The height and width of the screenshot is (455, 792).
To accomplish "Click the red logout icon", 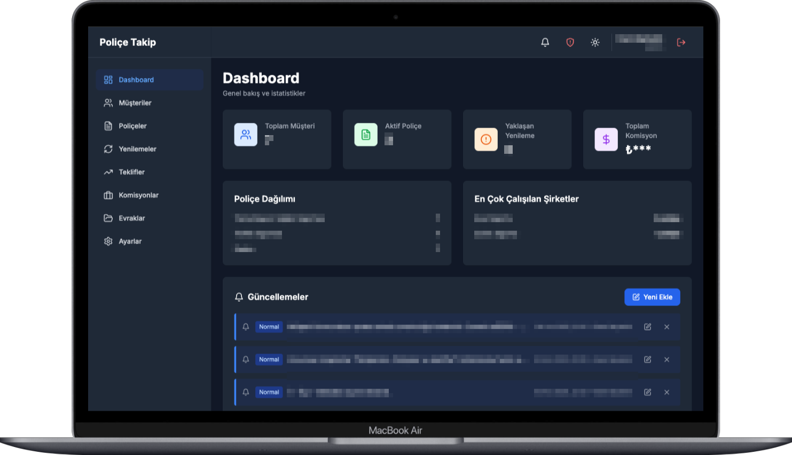I will pos(681,42).
